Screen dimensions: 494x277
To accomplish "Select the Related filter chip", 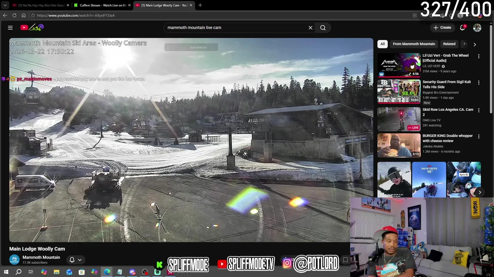I will coord(449,44).
